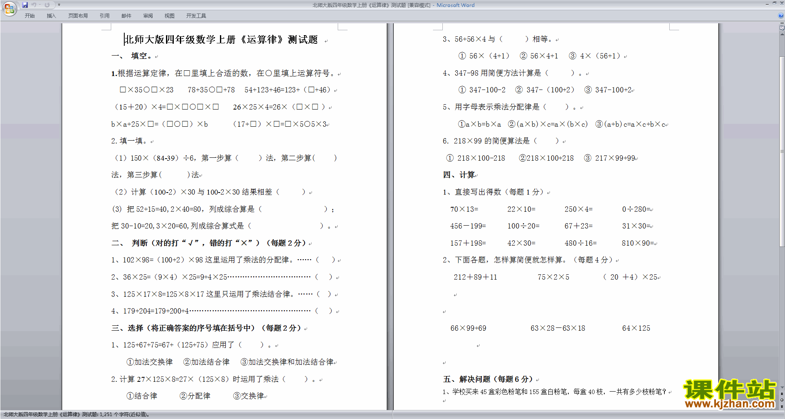Click the expression 212＋89＋11
785x419 pixels.
click(475, 277)
